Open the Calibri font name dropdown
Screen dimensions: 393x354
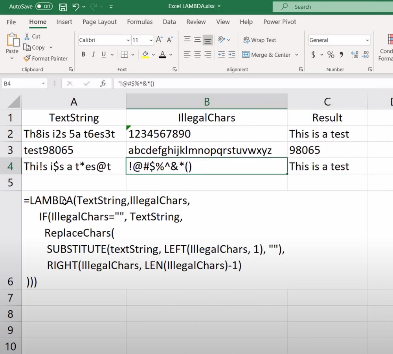128,40
